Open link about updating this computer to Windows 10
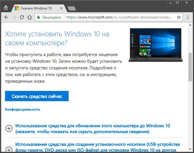This screenshot has width=194, height=153. [92, 129]
